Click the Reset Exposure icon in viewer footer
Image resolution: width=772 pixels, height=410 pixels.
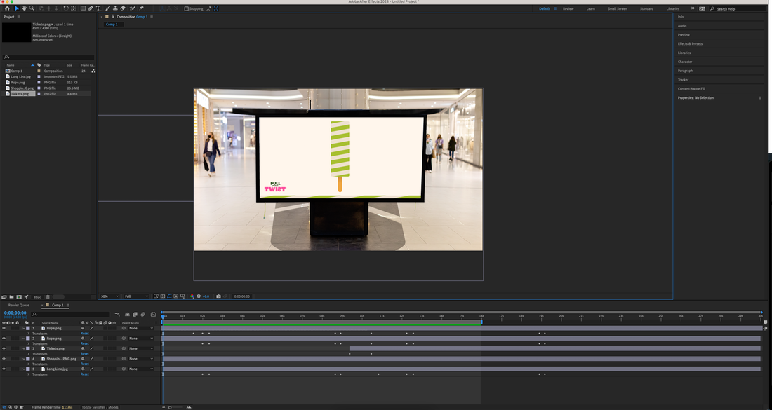coord(199,296)
